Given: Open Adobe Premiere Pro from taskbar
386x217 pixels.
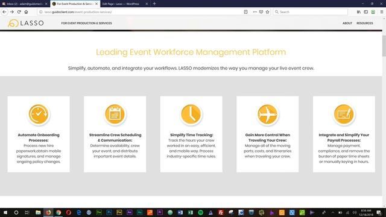Looking at the screenshot, I should tap(160, 212).
